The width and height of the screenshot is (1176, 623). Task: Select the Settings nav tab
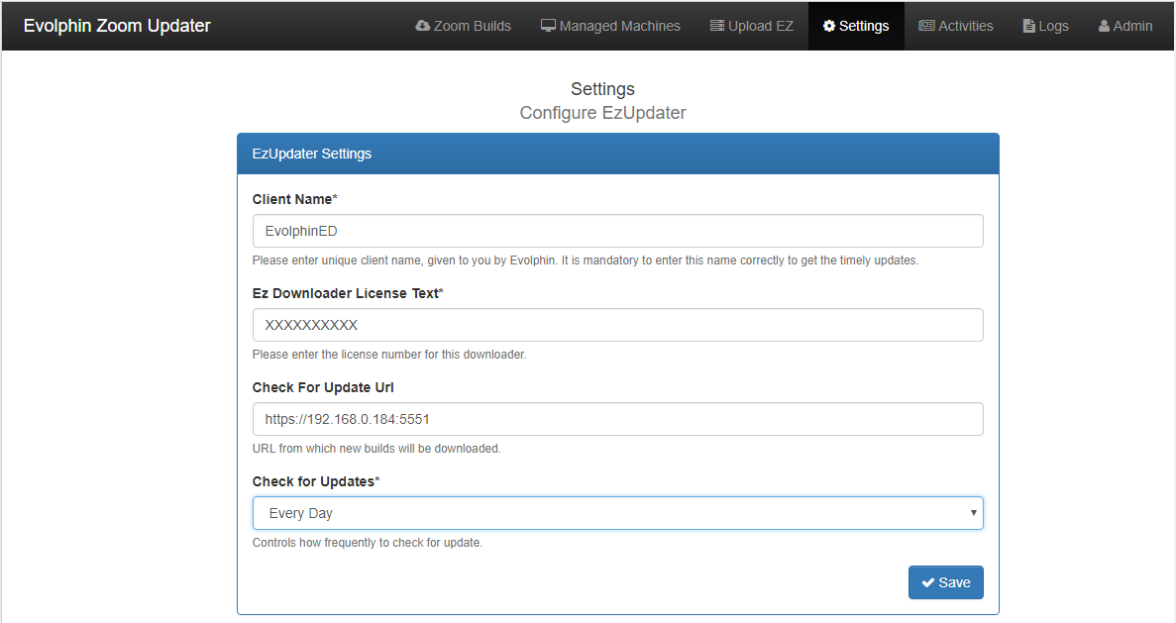[x=856, y=26]
